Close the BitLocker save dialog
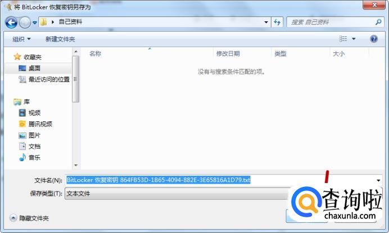 point(374,4)
